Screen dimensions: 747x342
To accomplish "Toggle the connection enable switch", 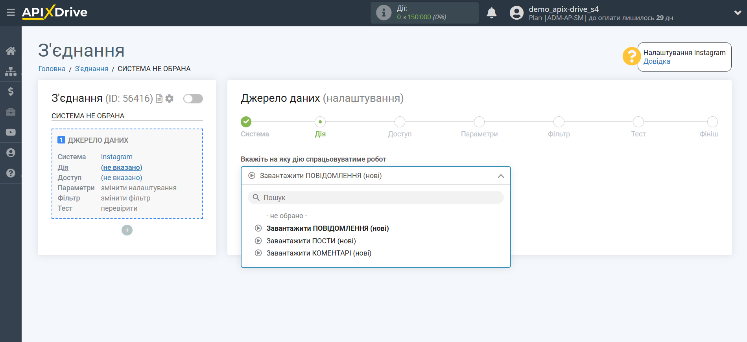I will coord(193,99).
